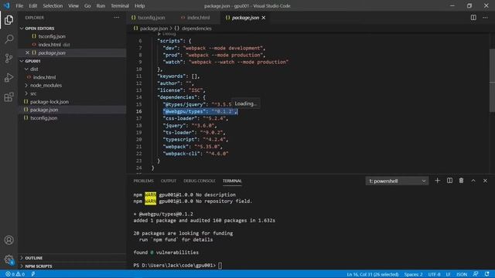This screenshot has width=495, height=278.
Task: Open package-lock.json in file tree
Action: coord(73,102)
